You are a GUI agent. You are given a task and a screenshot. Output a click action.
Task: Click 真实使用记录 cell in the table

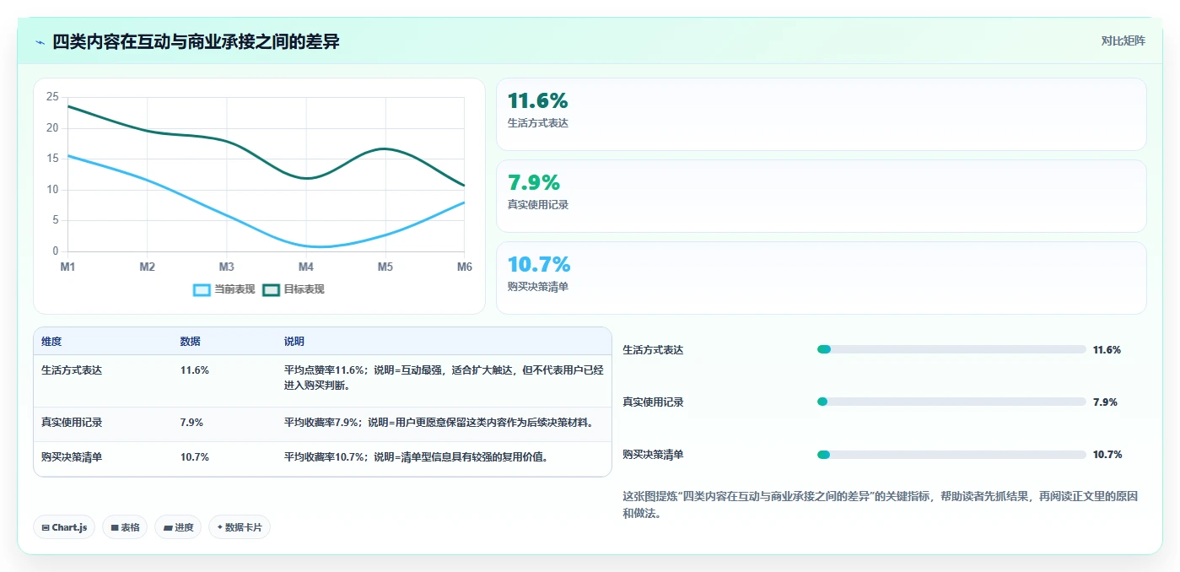pos(72,423)
